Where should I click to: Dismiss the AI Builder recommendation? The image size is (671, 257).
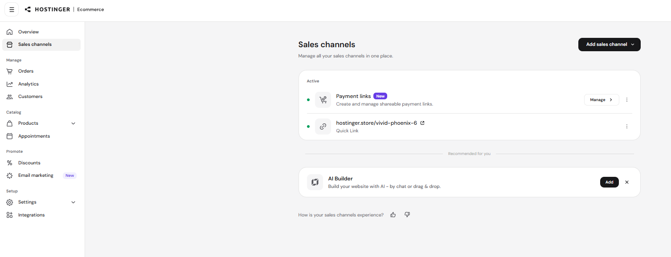click(627, 182)
